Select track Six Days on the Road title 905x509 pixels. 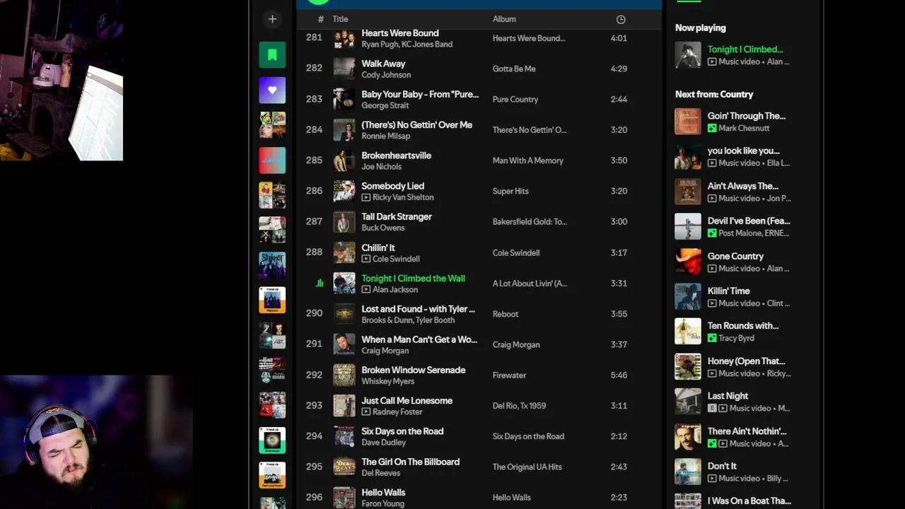pyautogui.click(x=402, y=431)
